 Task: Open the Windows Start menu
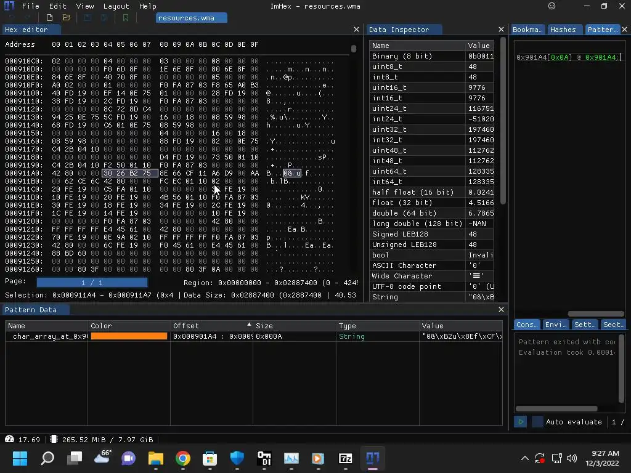20,458
